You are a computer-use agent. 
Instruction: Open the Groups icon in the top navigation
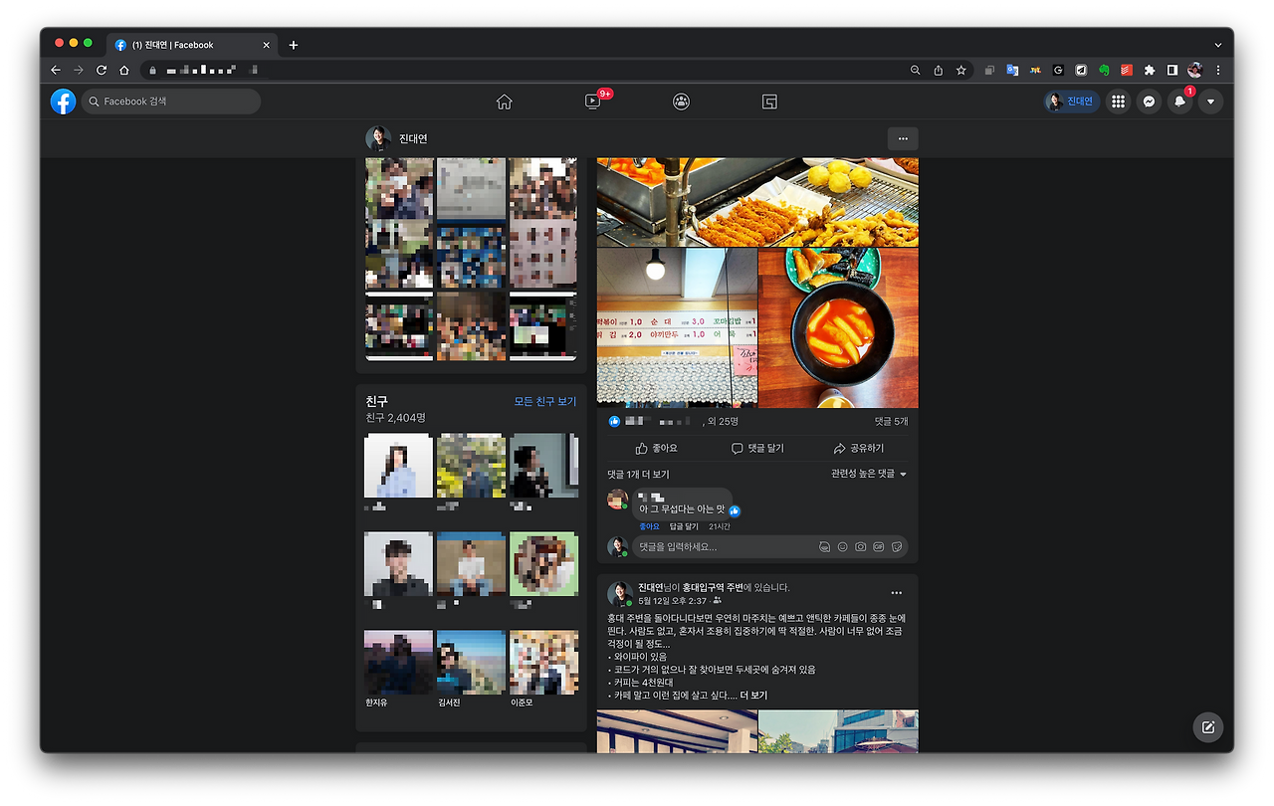681,101
